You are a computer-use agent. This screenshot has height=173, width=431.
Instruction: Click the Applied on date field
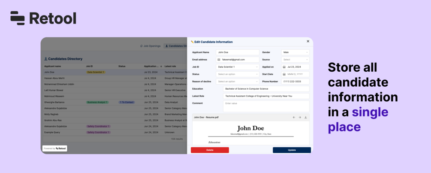(x=295, y=67)
